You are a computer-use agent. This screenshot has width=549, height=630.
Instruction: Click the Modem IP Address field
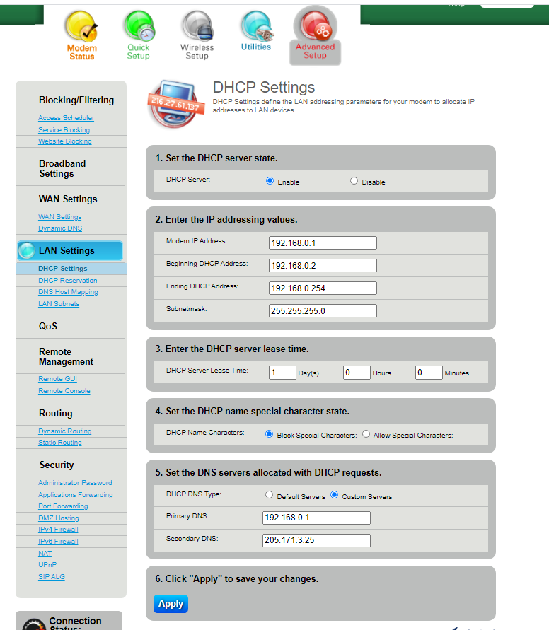tap(323, 243)
